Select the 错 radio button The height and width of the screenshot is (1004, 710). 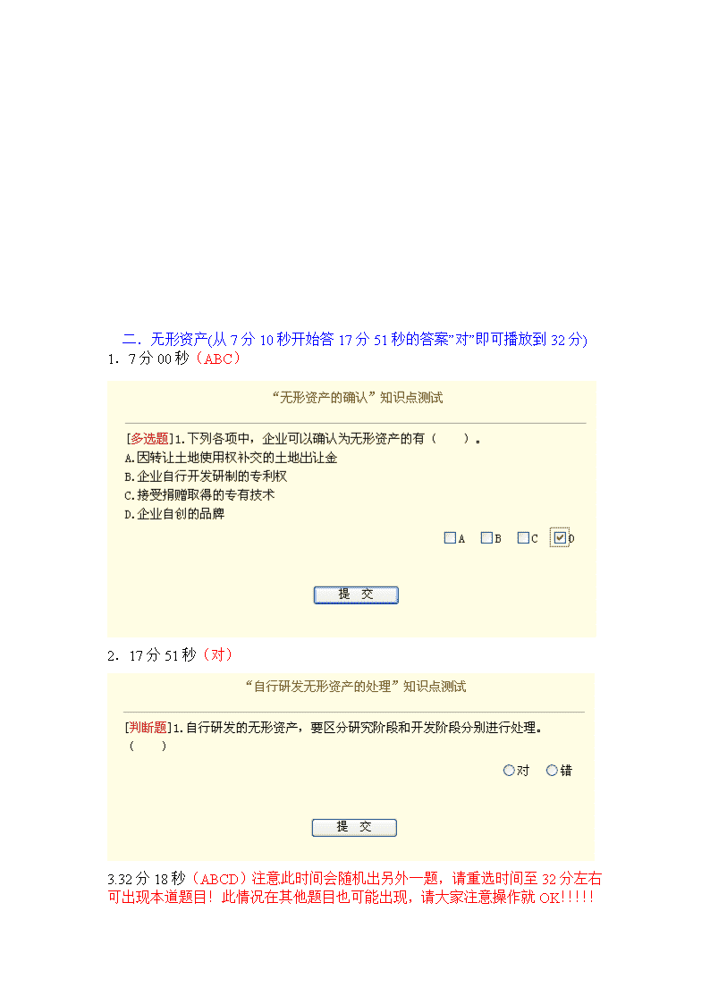(552, 771)
